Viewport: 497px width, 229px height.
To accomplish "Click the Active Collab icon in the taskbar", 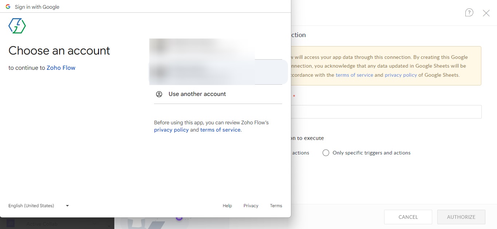I will 10,223.
